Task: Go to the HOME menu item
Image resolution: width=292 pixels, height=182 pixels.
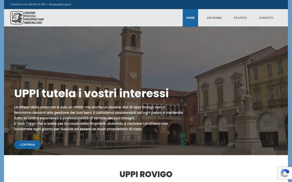Action: coord(190,18)
